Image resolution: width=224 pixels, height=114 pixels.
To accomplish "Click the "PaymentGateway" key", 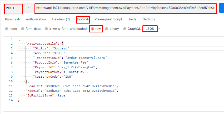I will (x=48, y=72).
